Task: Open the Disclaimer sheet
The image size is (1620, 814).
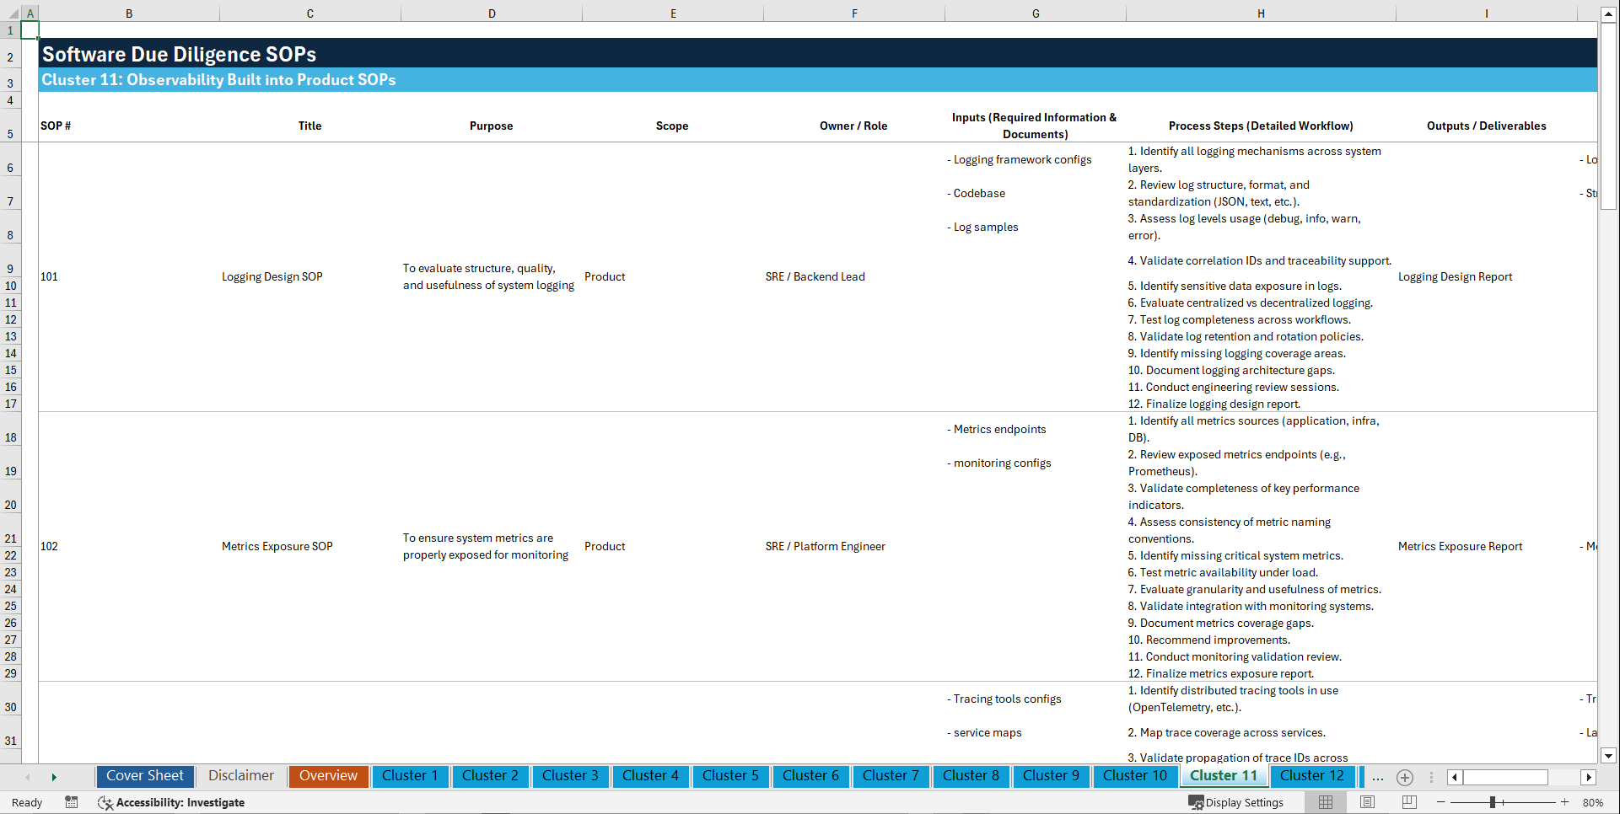Action: pos(240,776)
